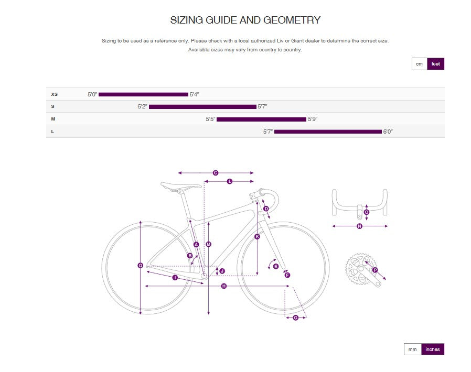
Task: Select the P crank length marker
Action: (375, 270)
